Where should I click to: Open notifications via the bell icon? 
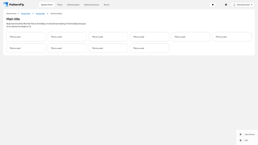point(213,5)
